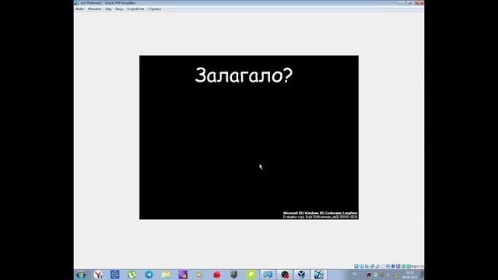Click the keyboard language indicator in system tray
498x280 pixels.
point(355,275)
